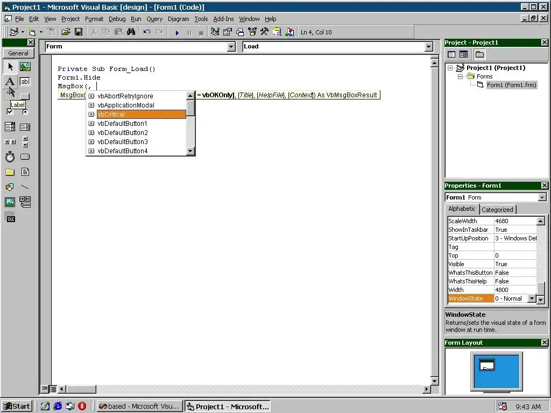The width and height of the screenshot is (551, 413).
Task: Click the Undo toolbar icon
Action: click(x=147, y=32)
